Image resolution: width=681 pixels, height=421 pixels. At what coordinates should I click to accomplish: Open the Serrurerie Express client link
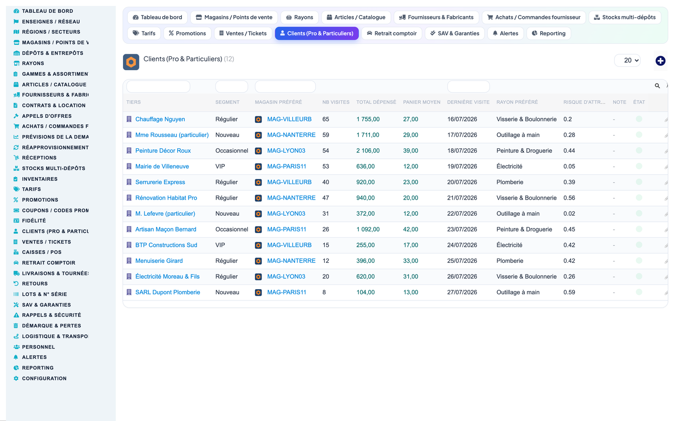(x=160, y=182)
